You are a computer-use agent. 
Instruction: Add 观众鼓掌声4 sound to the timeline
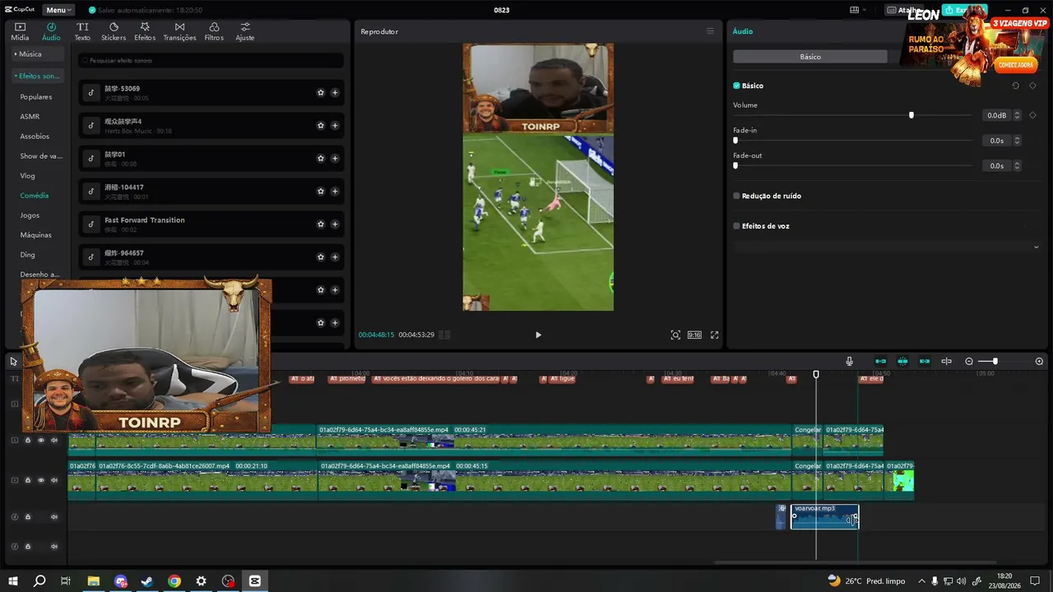pyautogui.click(x=335, y=126)
